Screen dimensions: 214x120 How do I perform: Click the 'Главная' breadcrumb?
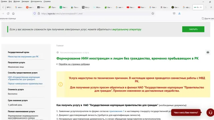pyautogui.click(x=60, y=46)
